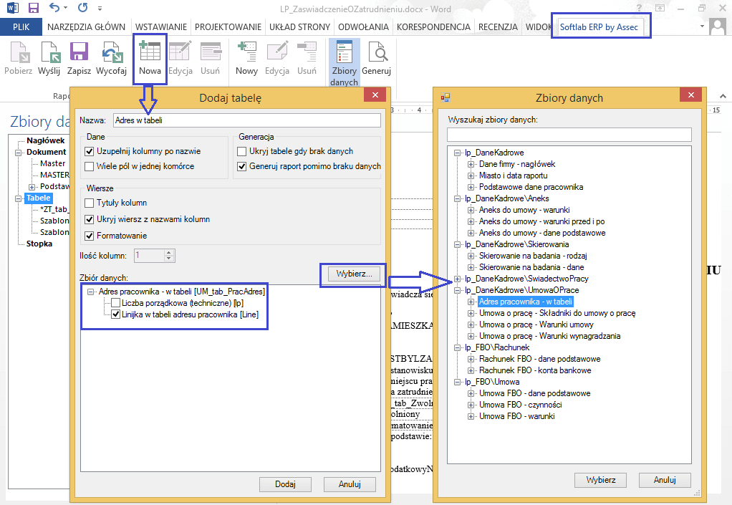732x505 pixels.
Task: Collapse Tabele node in left tree
Action: click(18, 198)
